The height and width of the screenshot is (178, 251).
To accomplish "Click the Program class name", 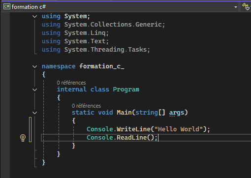I will coord(126,89).
